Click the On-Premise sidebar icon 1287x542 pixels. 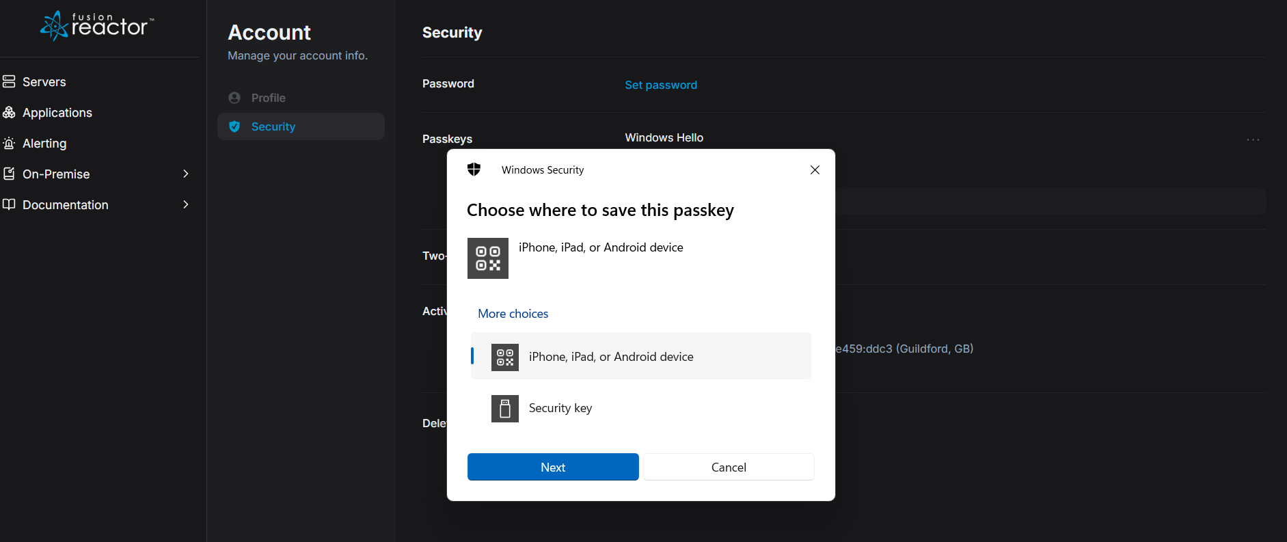[x=9, y=174]
